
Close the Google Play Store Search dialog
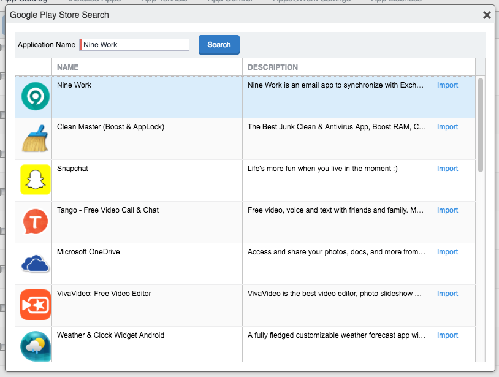pyautogui.click(x=487, y=15)
